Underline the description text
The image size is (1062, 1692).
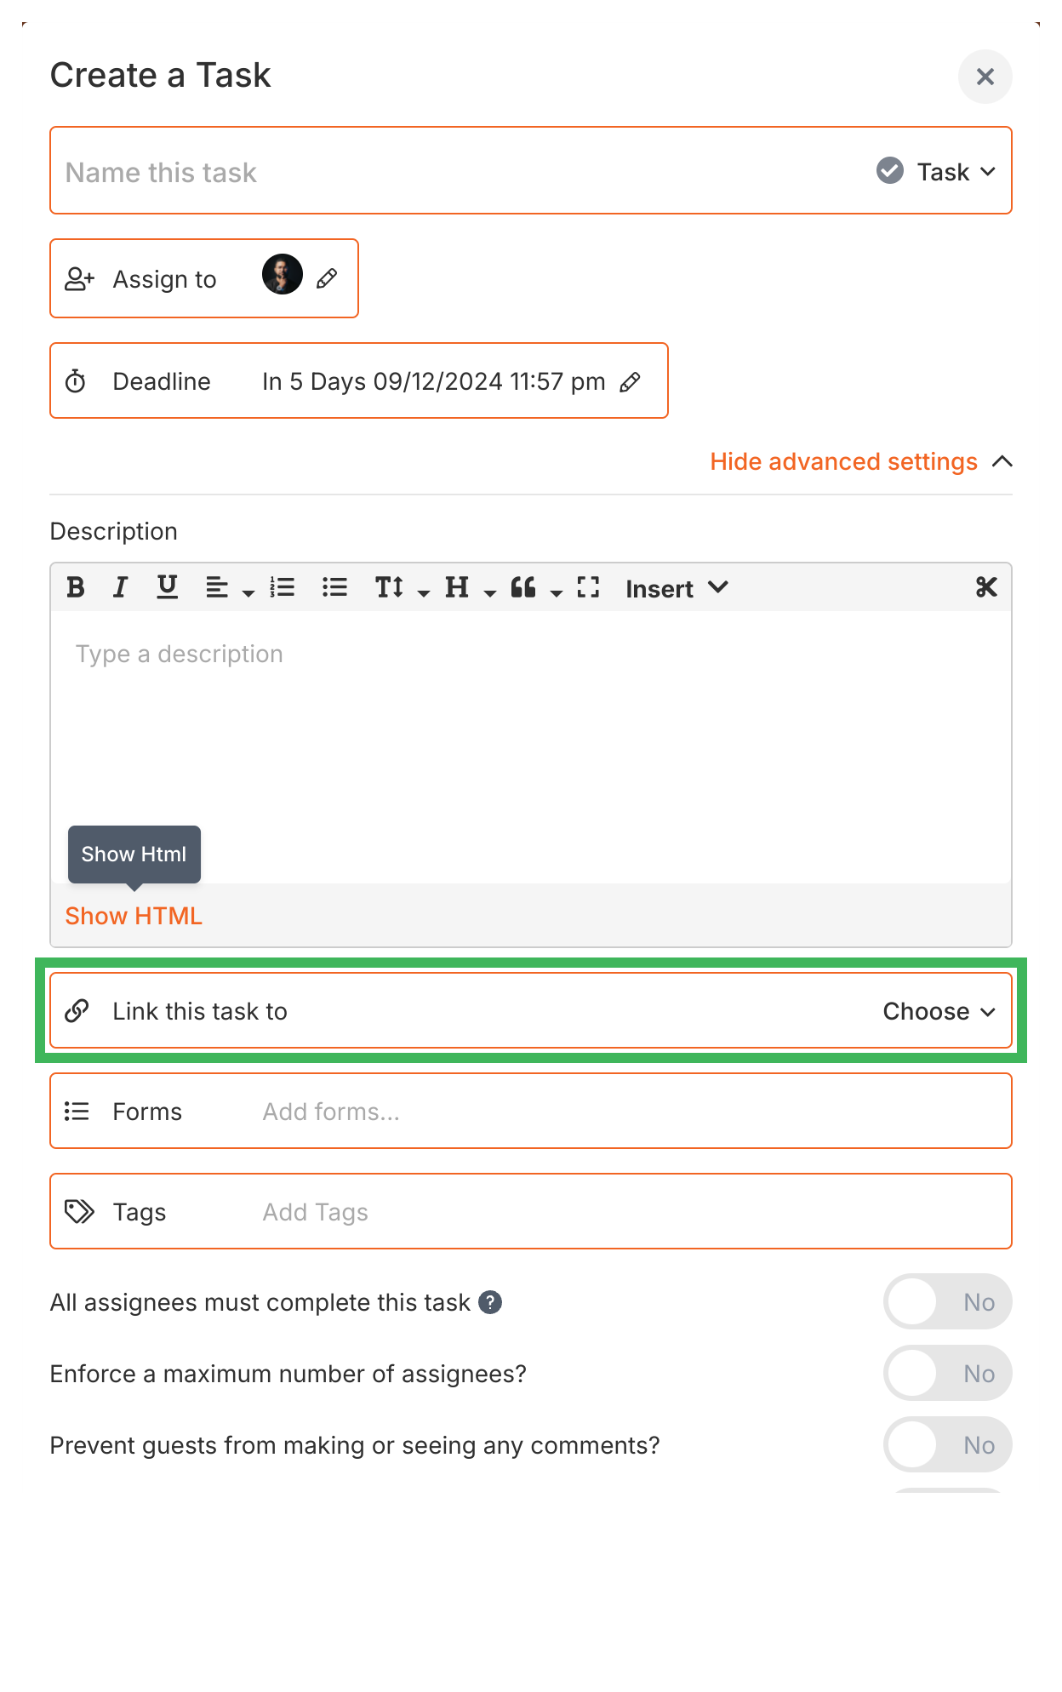click(166, 587)
